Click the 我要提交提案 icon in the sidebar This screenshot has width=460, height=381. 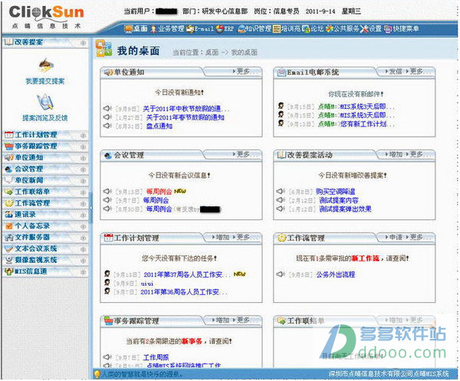[x=45, y=66]
